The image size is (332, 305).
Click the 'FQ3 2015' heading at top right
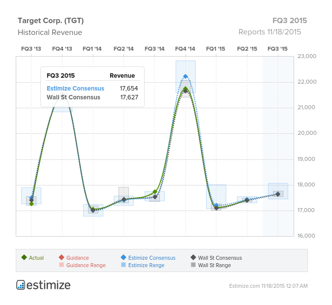click(290, 21)
